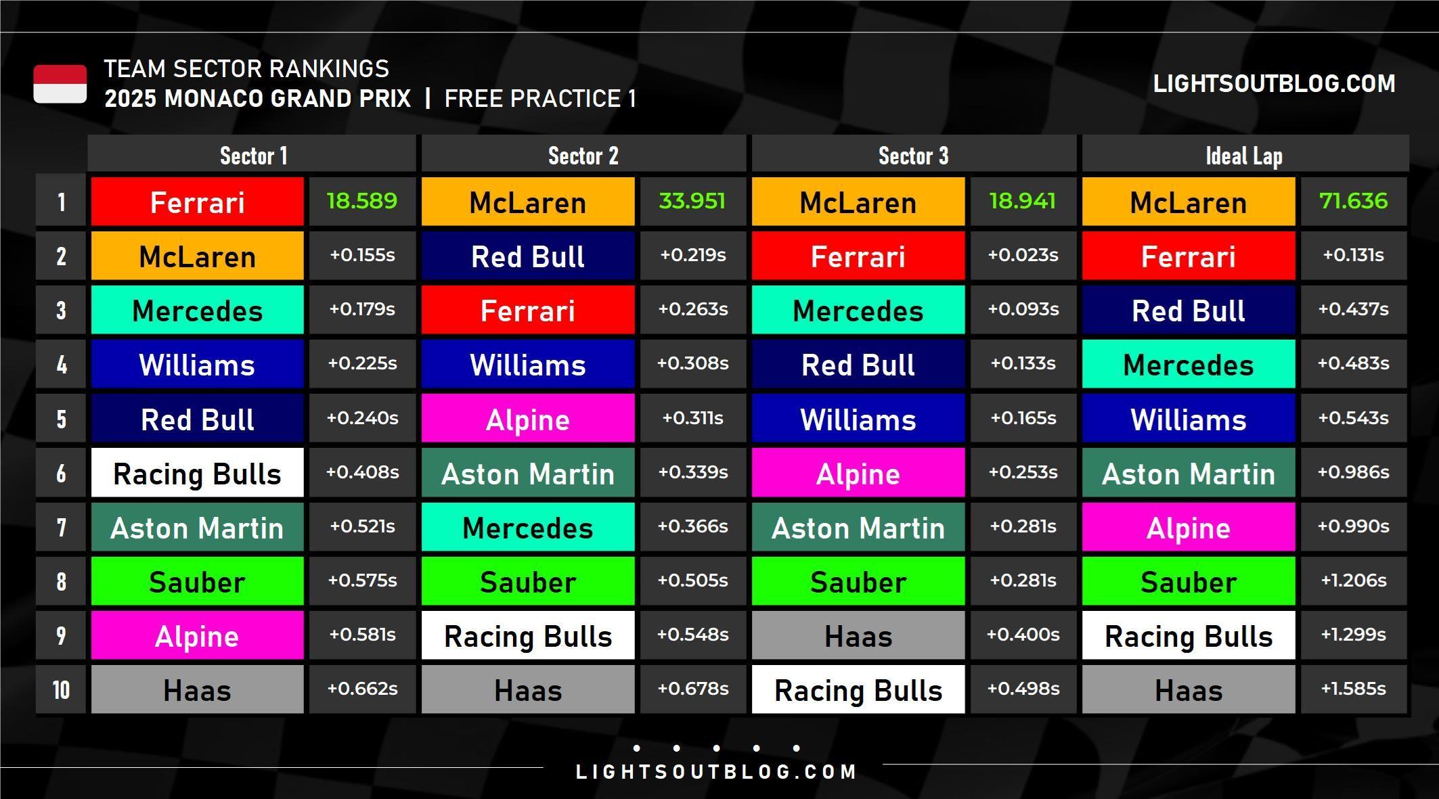Click the teal Mercedes cell in Sector 2
Viewport: 1439px width, 799px height.
pyautogui.click(x=528, y=527)
